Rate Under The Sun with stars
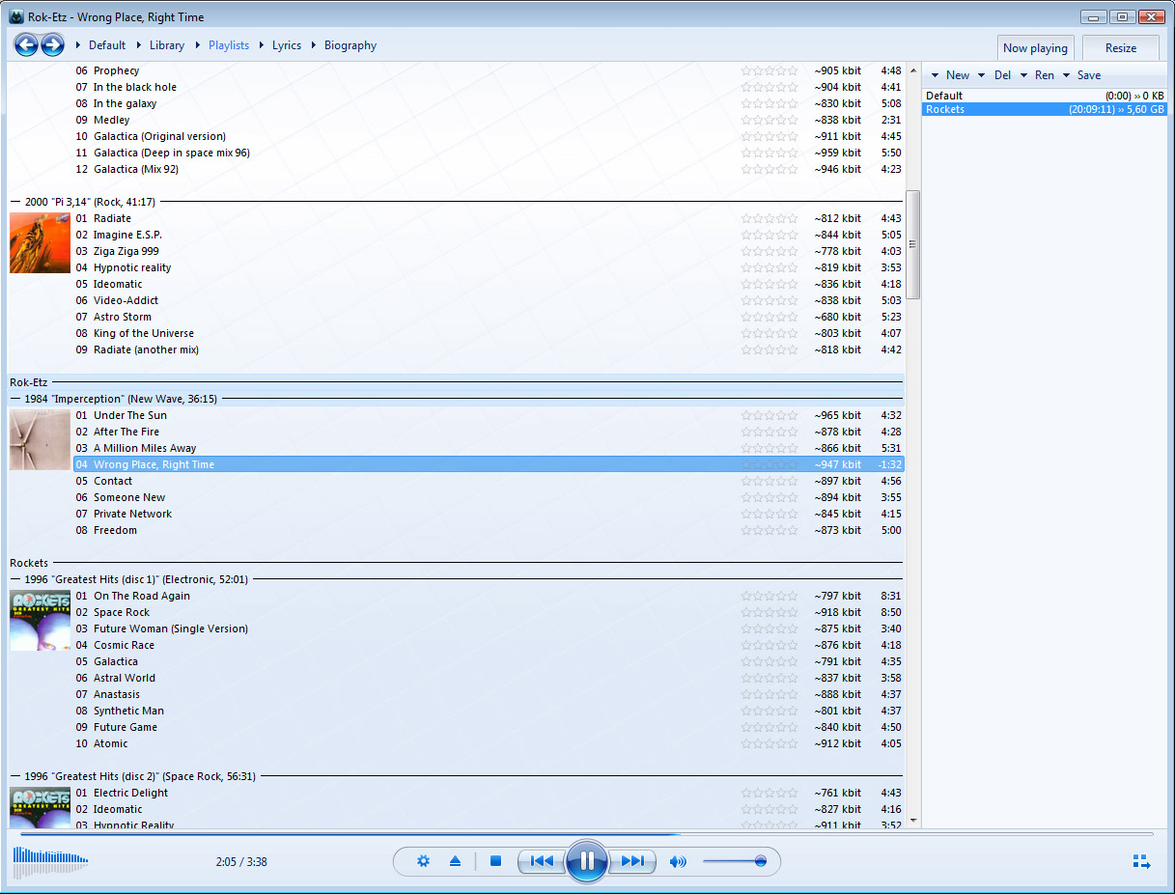This screenshot has height=894, width=1175. (x=769, y=415)
